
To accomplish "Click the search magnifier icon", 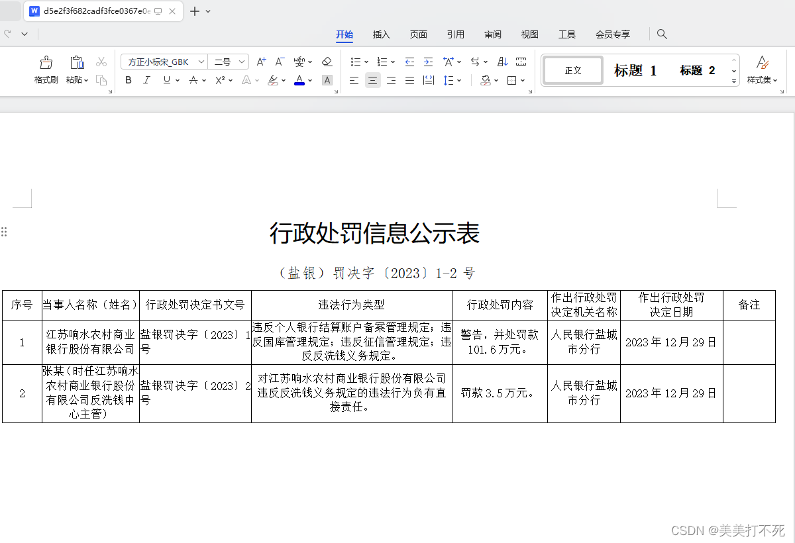I will click(662, 34).
